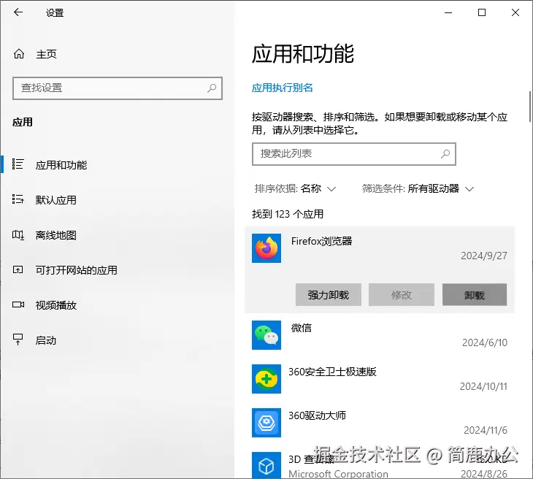Focus the 搜索此列表 search field
The image size is (533, 479).
click(354, 154)
